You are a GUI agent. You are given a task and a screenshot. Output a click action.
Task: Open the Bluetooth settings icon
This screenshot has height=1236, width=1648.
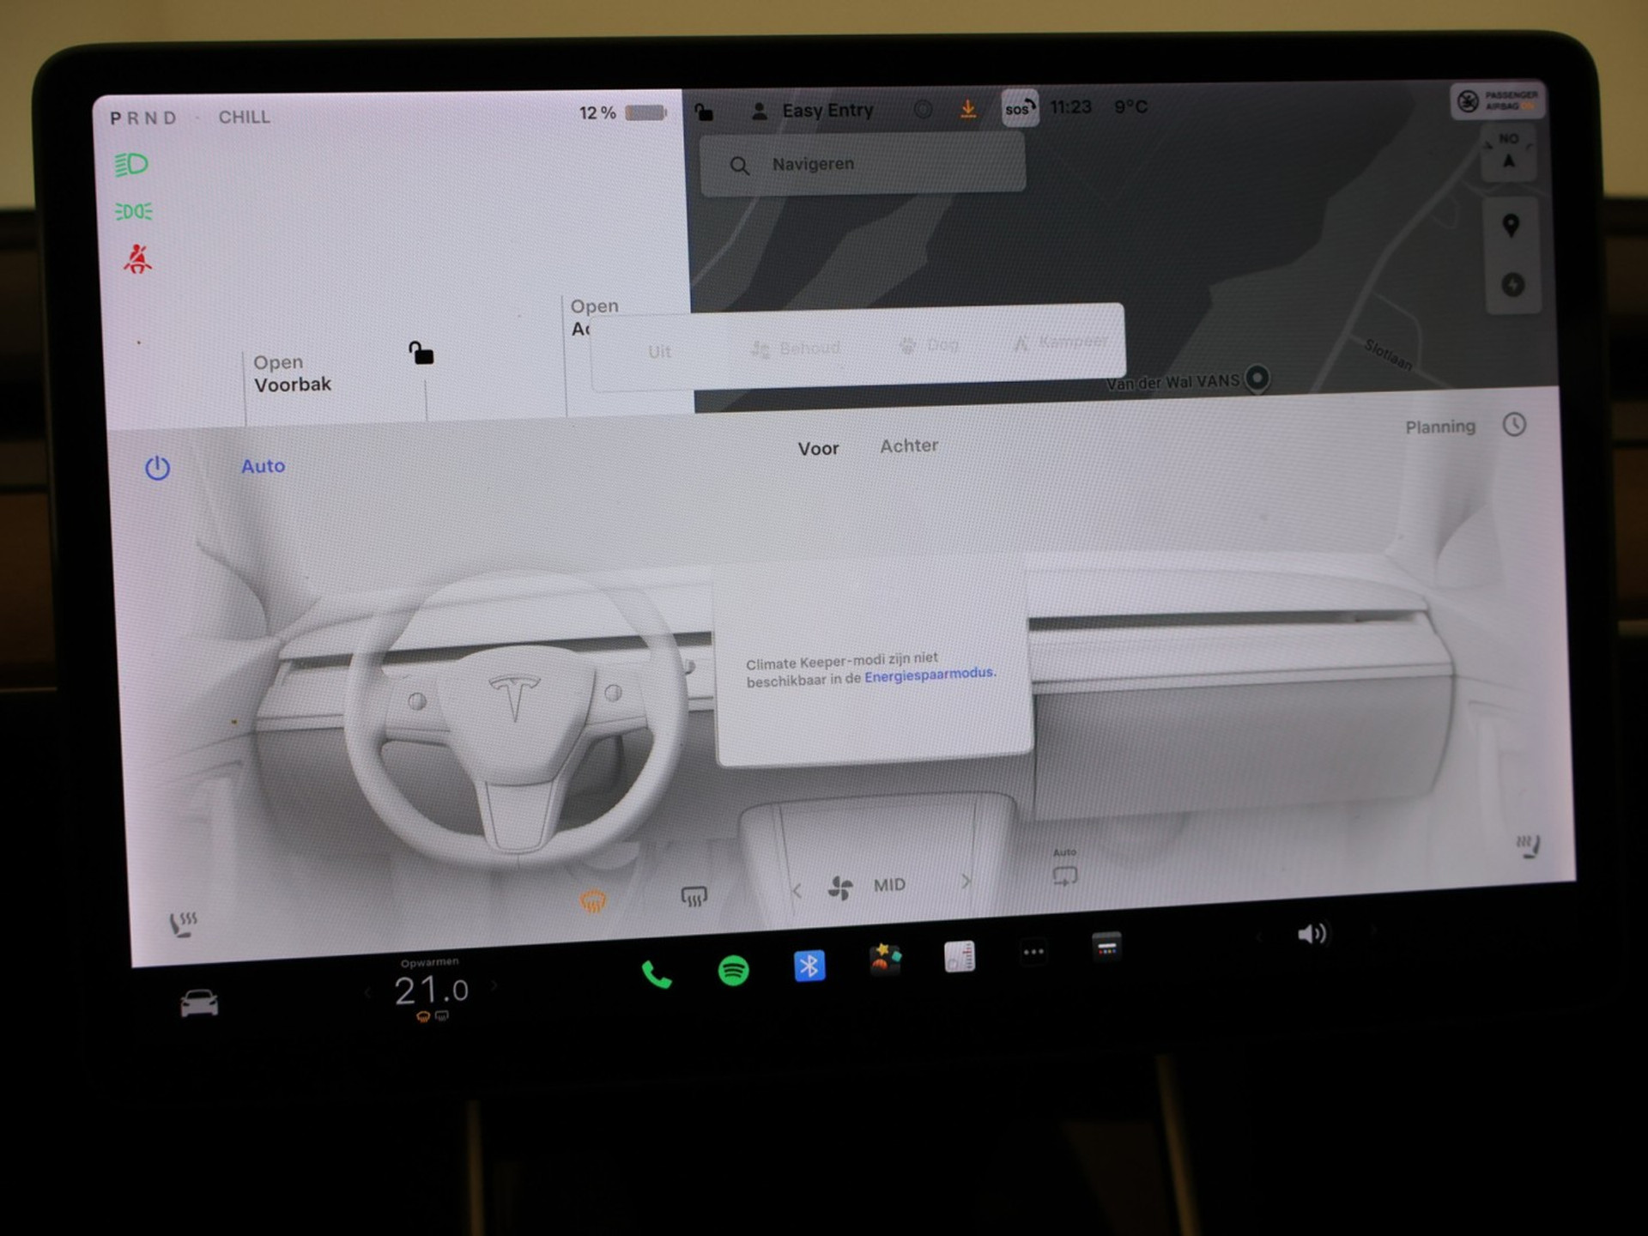point(809,966)
